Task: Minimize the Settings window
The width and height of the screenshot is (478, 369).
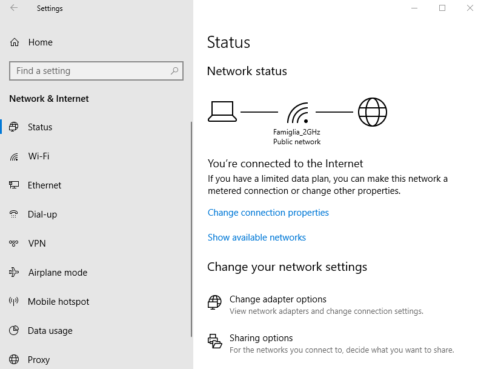Action: point(414,8)
